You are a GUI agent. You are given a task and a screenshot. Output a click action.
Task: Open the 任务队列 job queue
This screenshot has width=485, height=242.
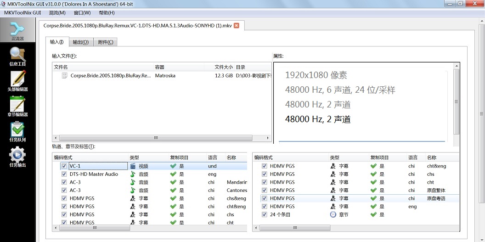coord(17,132)
